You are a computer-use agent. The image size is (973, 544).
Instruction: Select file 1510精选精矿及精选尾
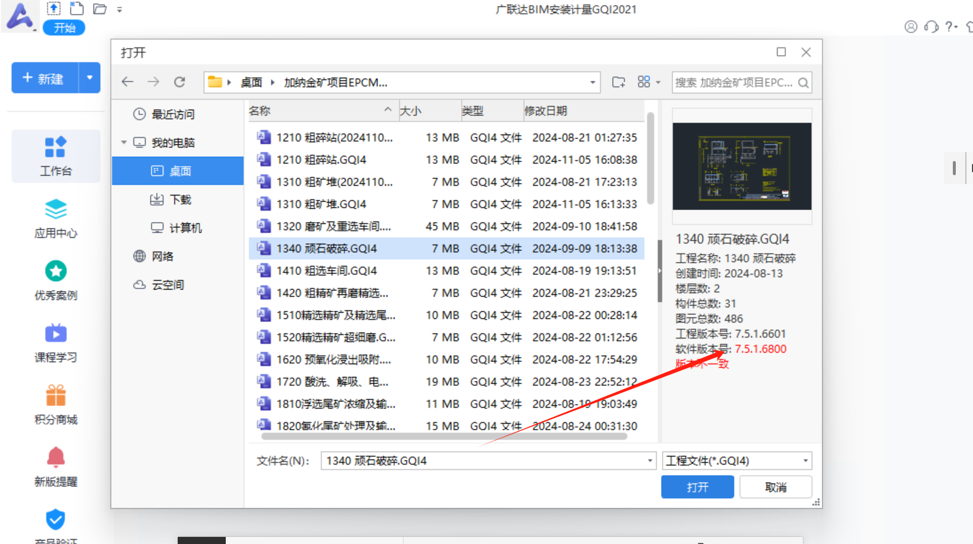pyautogui.click(x=447, y=315)
